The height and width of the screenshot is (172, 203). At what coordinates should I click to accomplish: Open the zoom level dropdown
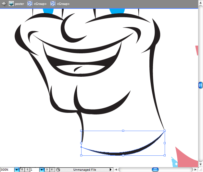click(17, 169)
